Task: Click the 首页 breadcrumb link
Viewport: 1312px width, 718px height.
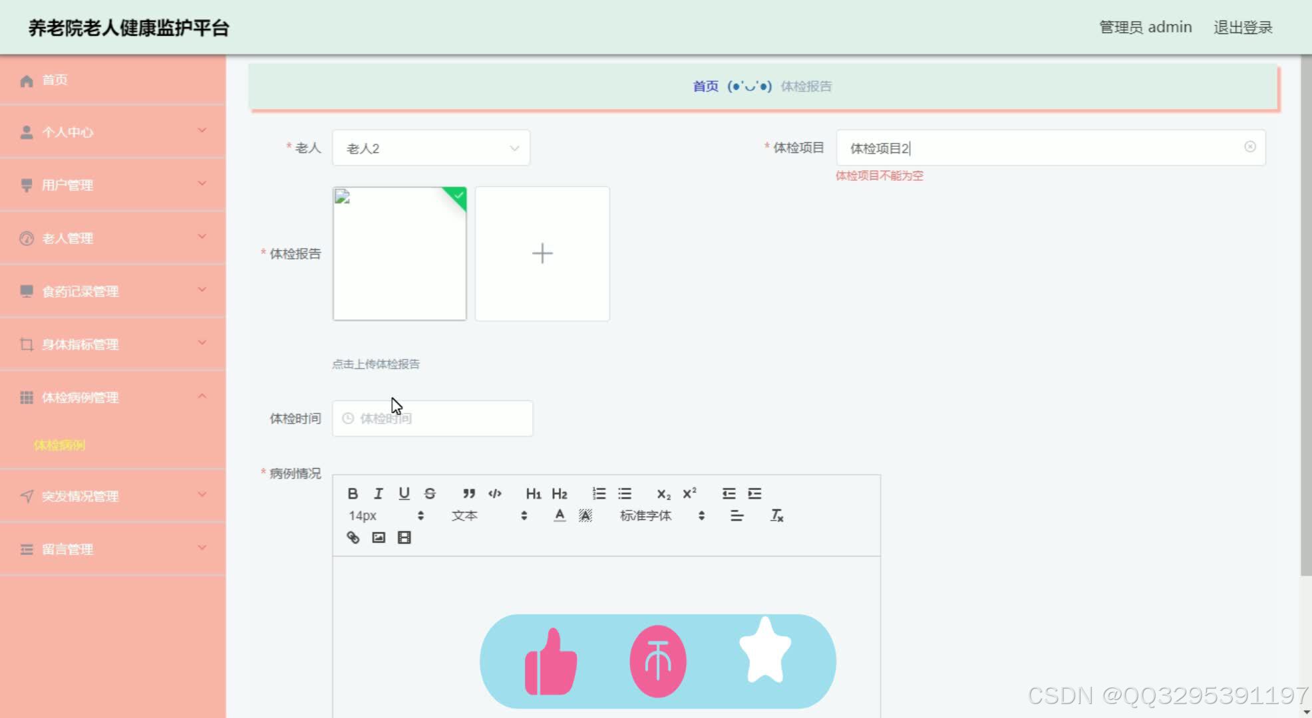Action: click(705, 86)
